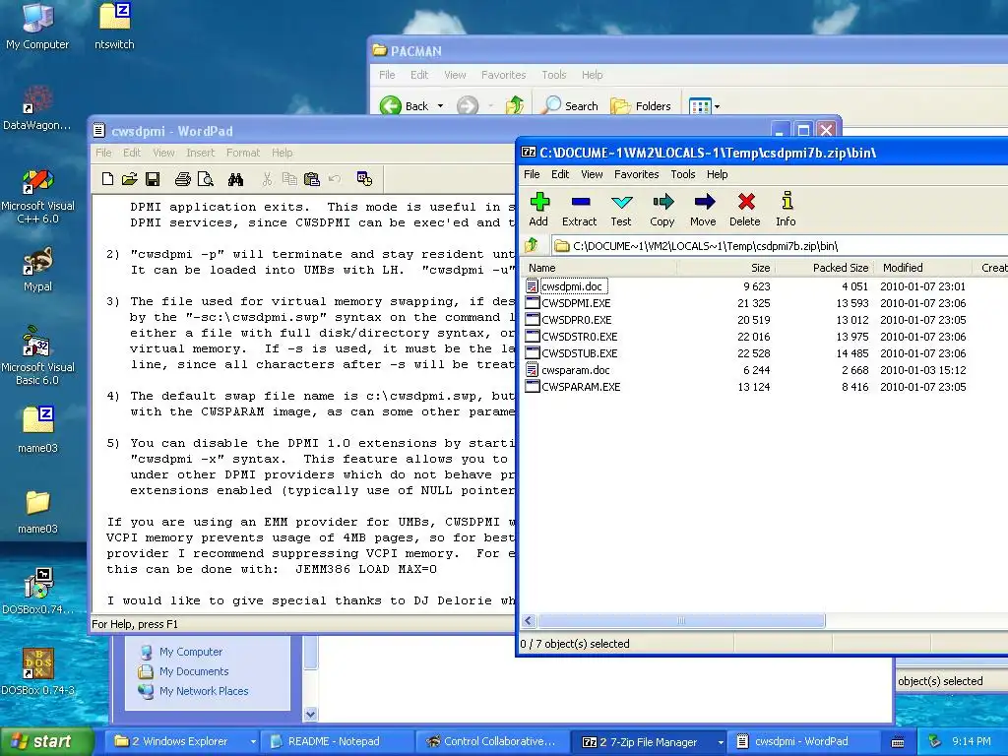Click the Up folder icon in PACMAN window
This screenshot has height=756, width=1008.
click(514, 105)
